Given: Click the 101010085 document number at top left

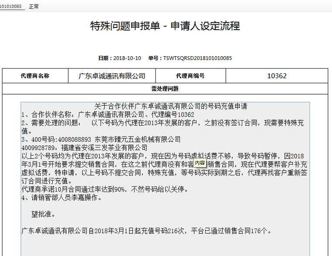Looking at the screenshot, I should (12, 7).
